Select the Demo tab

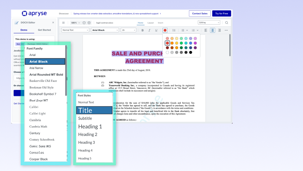[24, 30]
